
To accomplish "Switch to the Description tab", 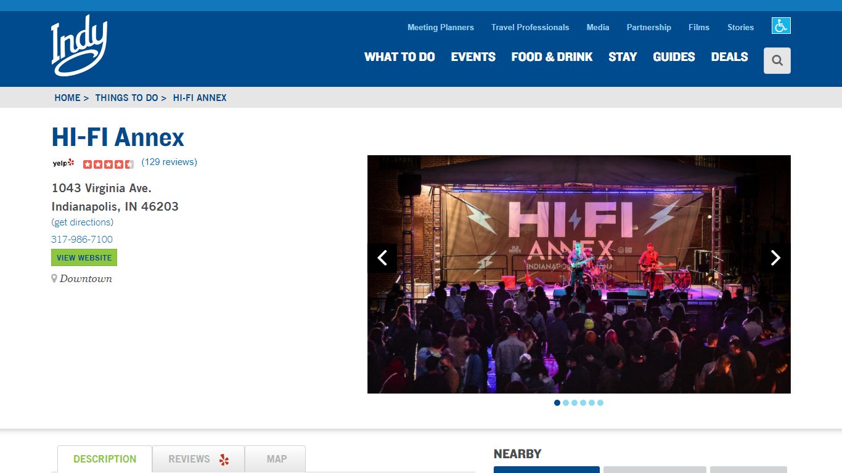I will [105, 459].
